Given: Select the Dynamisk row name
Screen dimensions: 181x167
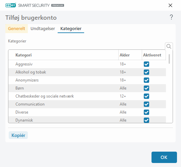Looking at the screenshot, I should point(24,120).
